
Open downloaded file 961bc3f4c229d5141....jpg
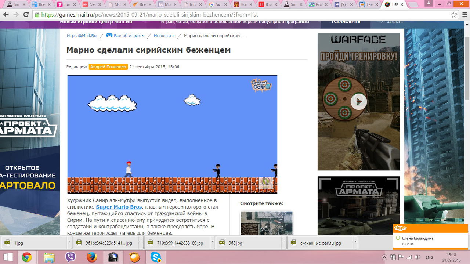tap(106, 243)
